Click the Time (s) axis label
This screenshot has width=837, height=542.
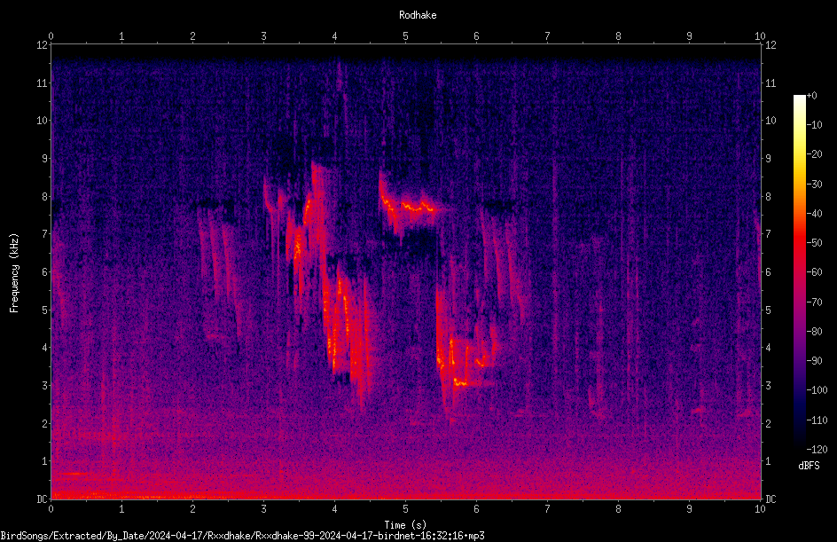pyautogui.click(x=405, y=525)
